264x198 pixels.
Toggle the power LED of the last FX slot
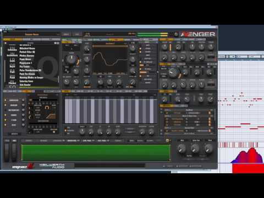click(x=5, y=125)
